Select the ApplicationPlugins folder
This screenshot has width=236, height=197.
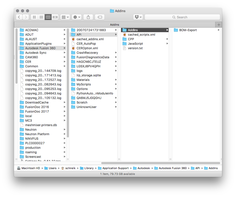pos(42,44)
